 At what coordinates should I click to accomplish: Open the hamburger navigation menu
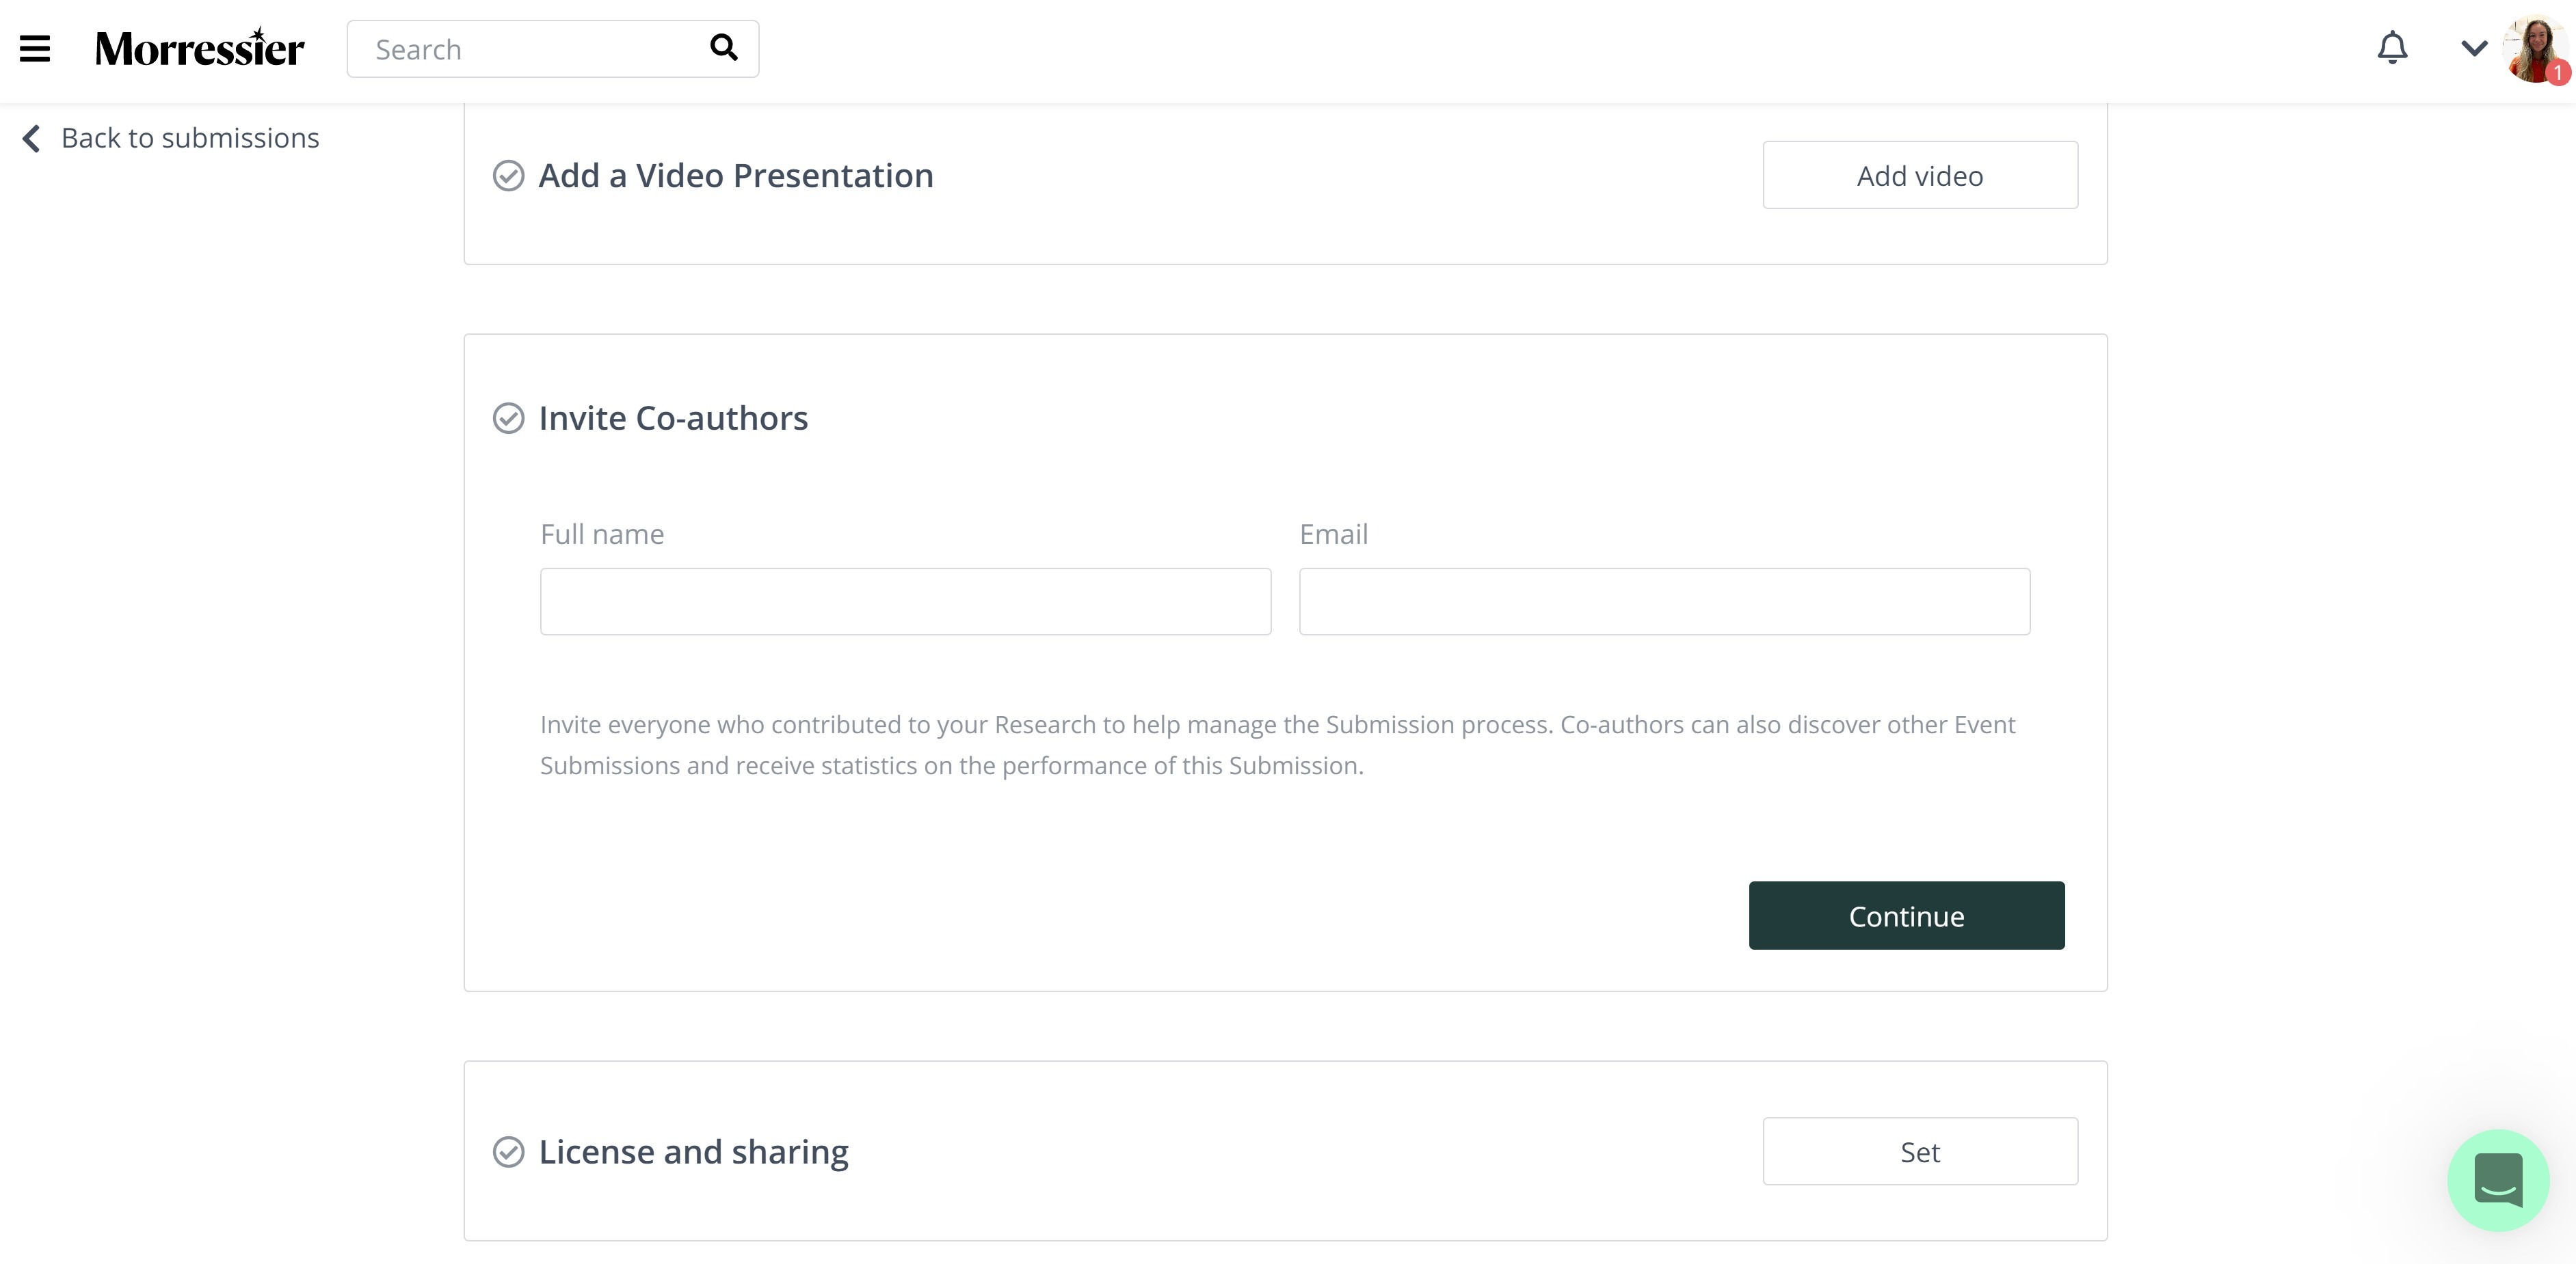[x=35, y=48]
